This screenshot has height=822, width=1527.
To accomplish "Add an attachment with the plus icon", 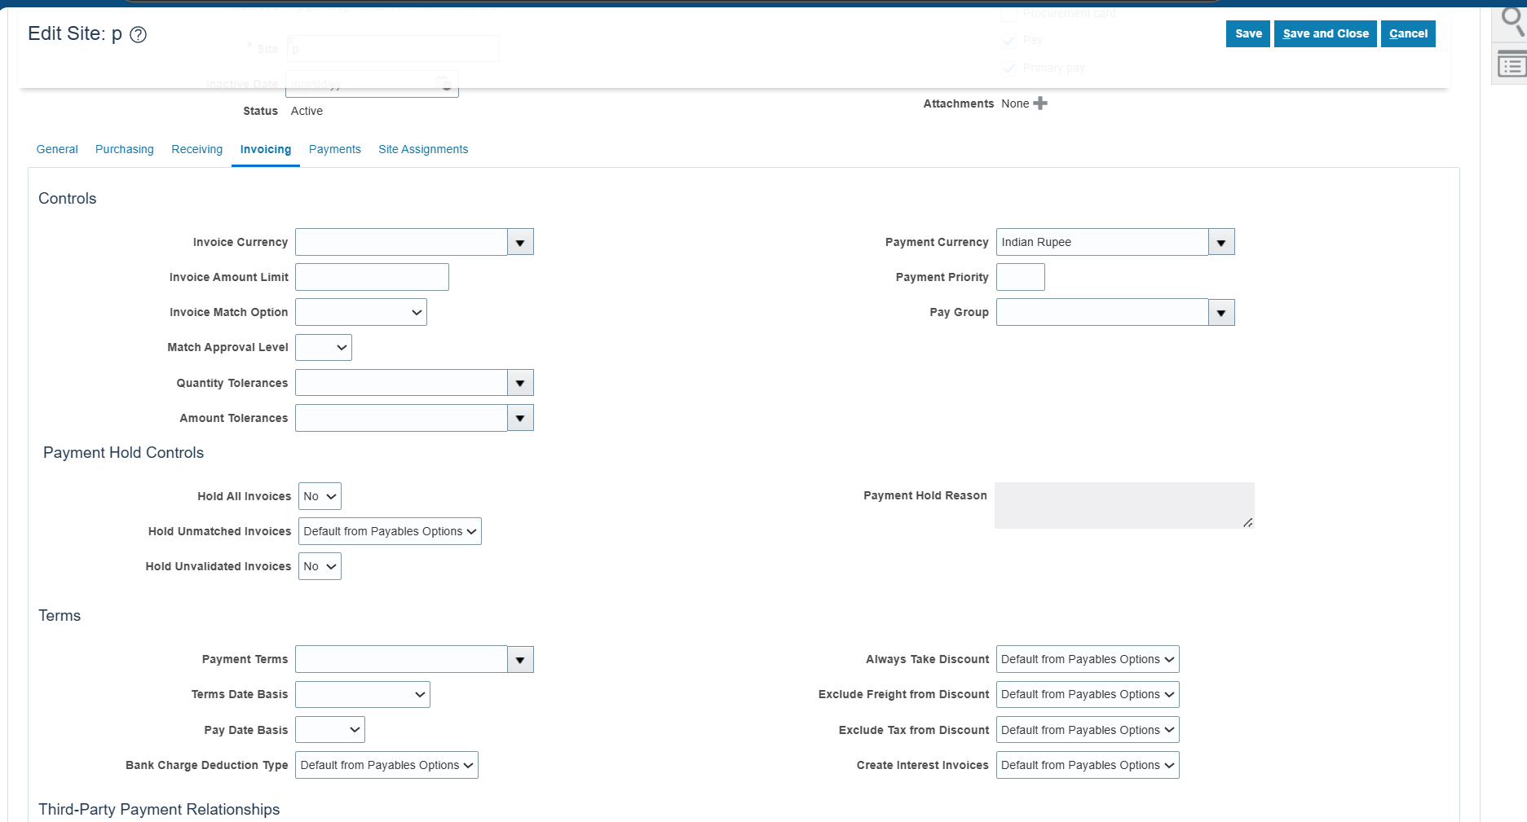I will pyautogui.click(x=1041, y=103).
